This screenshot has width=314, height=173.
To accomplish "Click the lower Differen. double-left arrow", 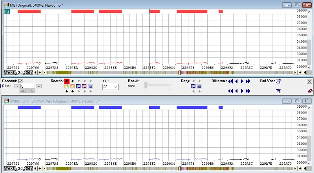I will [x=230, y=91].
